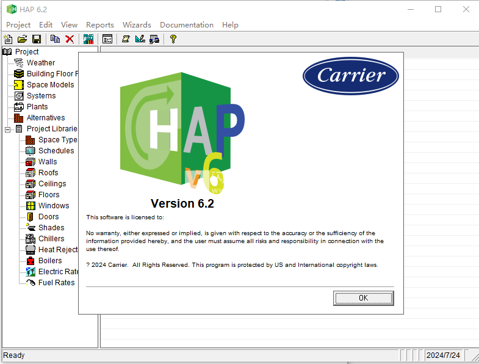Screen dimensions: 479x364
Task: Click the scroll-shaped reports toolbar icon
Action: (126, 39)
